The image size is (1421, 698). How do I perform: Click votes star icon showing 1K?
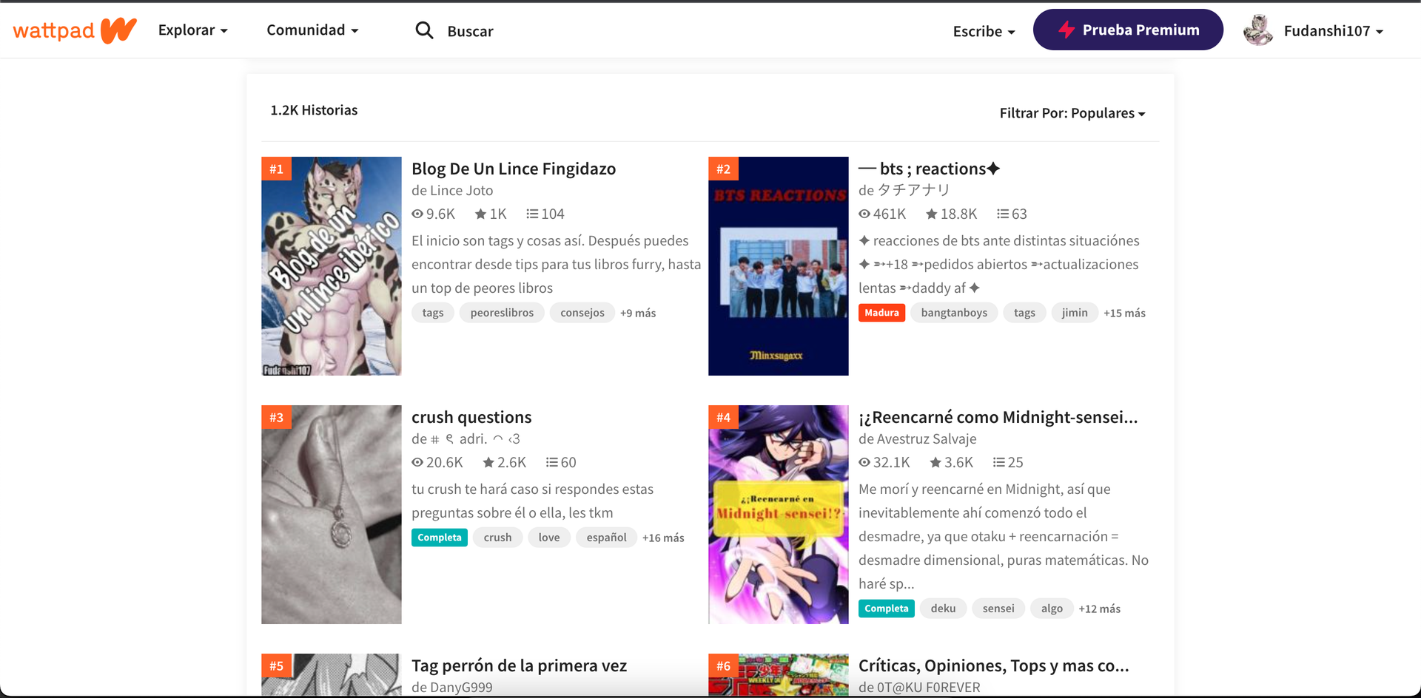click(x=481, y=214)
